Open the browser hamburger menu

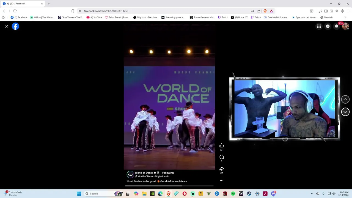tap(348, 11)
